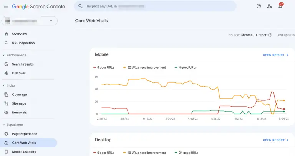The height and width of the screenshot is (156, 295).
Task: Select Core Web Vitals in sidebar
Action: pos(28,143)
